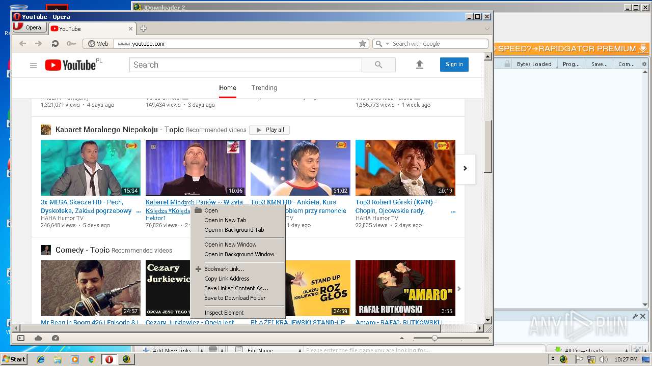
Task: Click the YouTube search magnifier button
Action: (x=378, y=65)
